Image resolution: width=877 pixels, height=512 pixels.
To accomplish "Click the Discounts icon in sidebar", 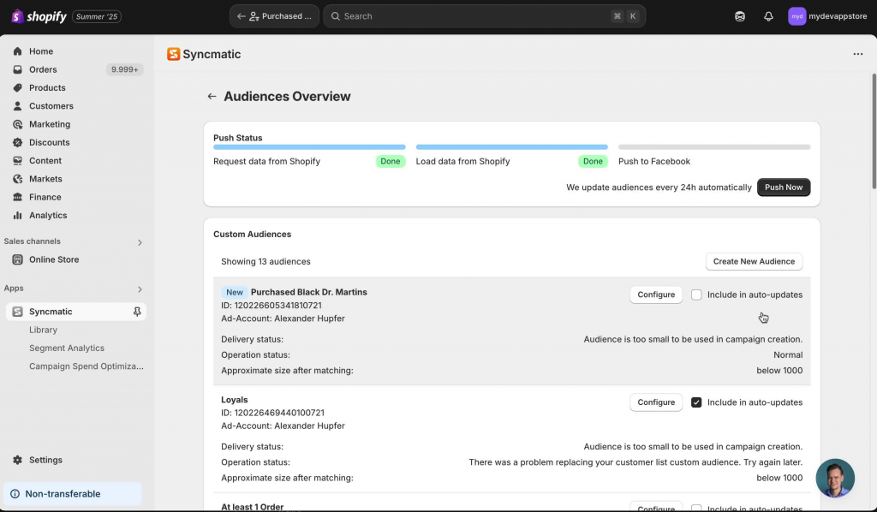I will [17, 142].
